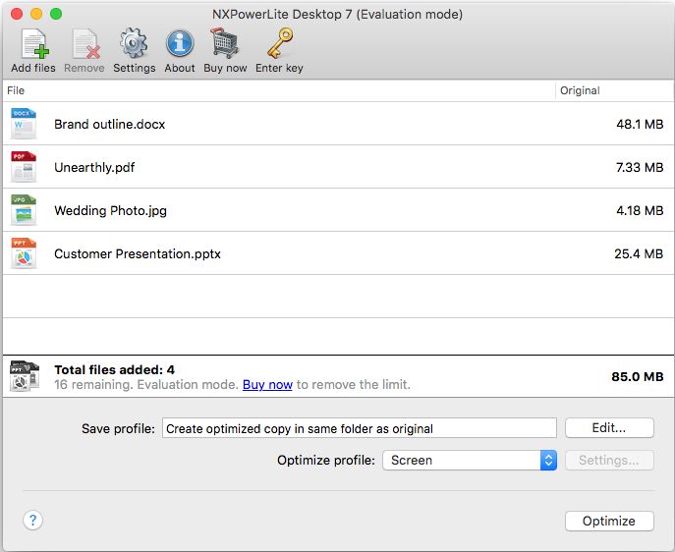Open help with the question mark button
The image size is (675, 552).
coord(32,521)
